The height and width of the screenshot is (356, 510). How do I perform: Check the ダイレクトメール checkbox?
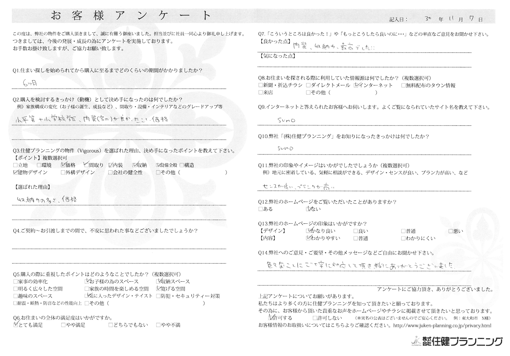pos(308,86)
